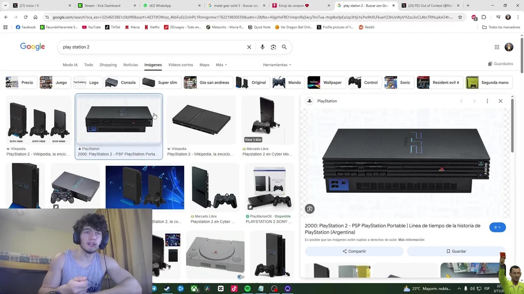Viewport: 524px width, 294px height.
Task: Open the PS2 slim Wikipedia image result
Action: click(x=201, y=120)
